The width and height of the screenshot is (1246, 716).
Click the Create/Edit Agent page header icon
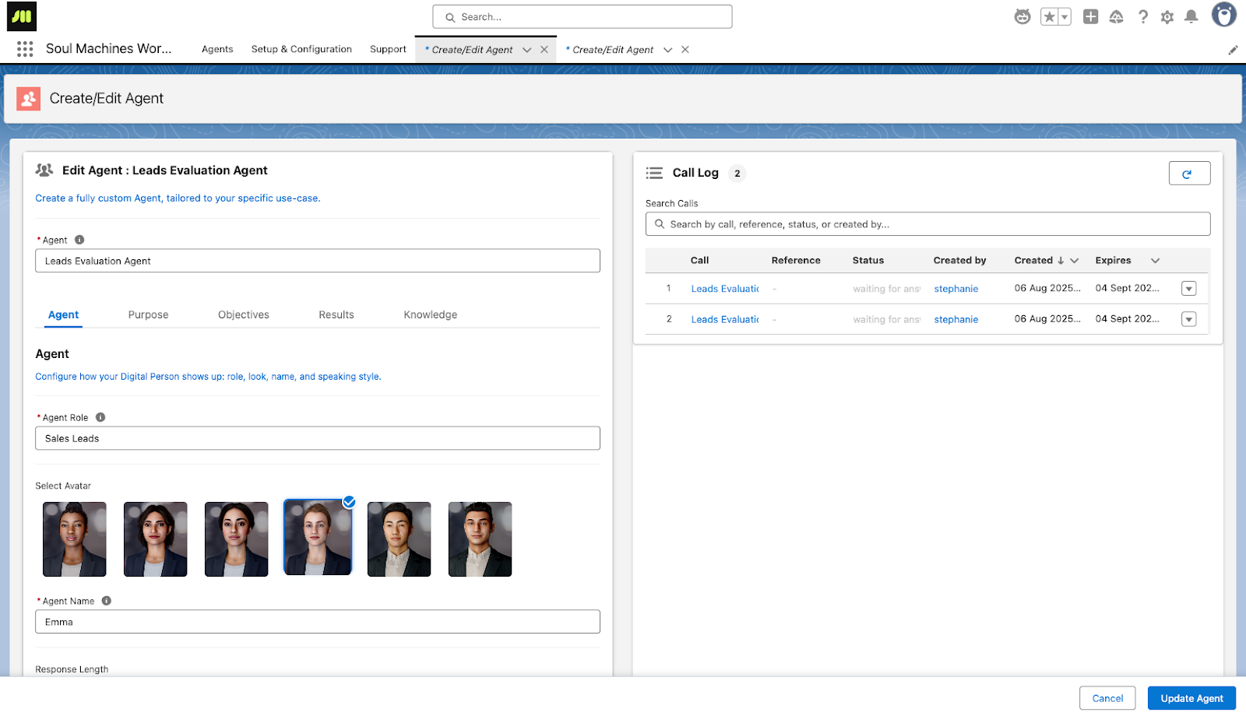pyautogui.click(x=29, y=99)
